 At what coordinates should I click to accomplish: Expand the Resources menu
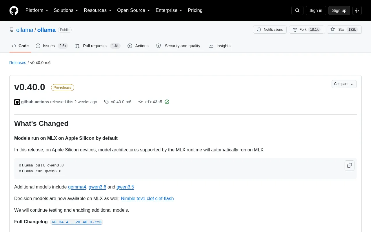(x=98, y=10)
